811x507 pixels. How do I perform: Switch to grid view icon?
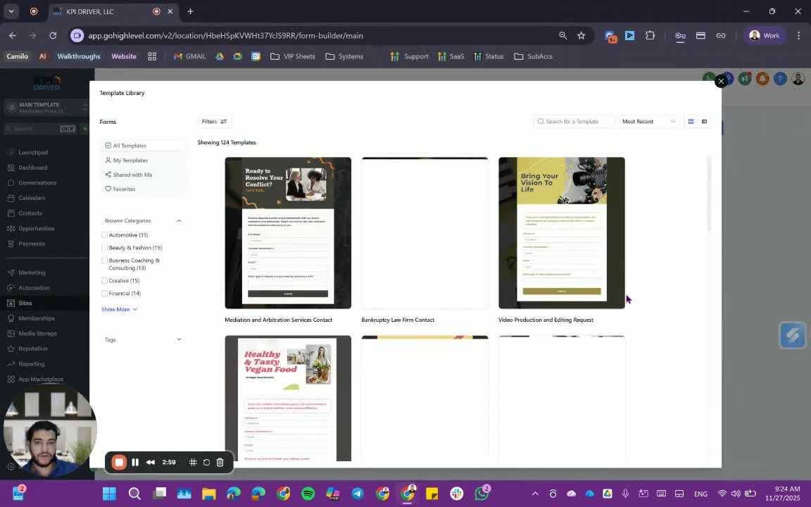691,122
